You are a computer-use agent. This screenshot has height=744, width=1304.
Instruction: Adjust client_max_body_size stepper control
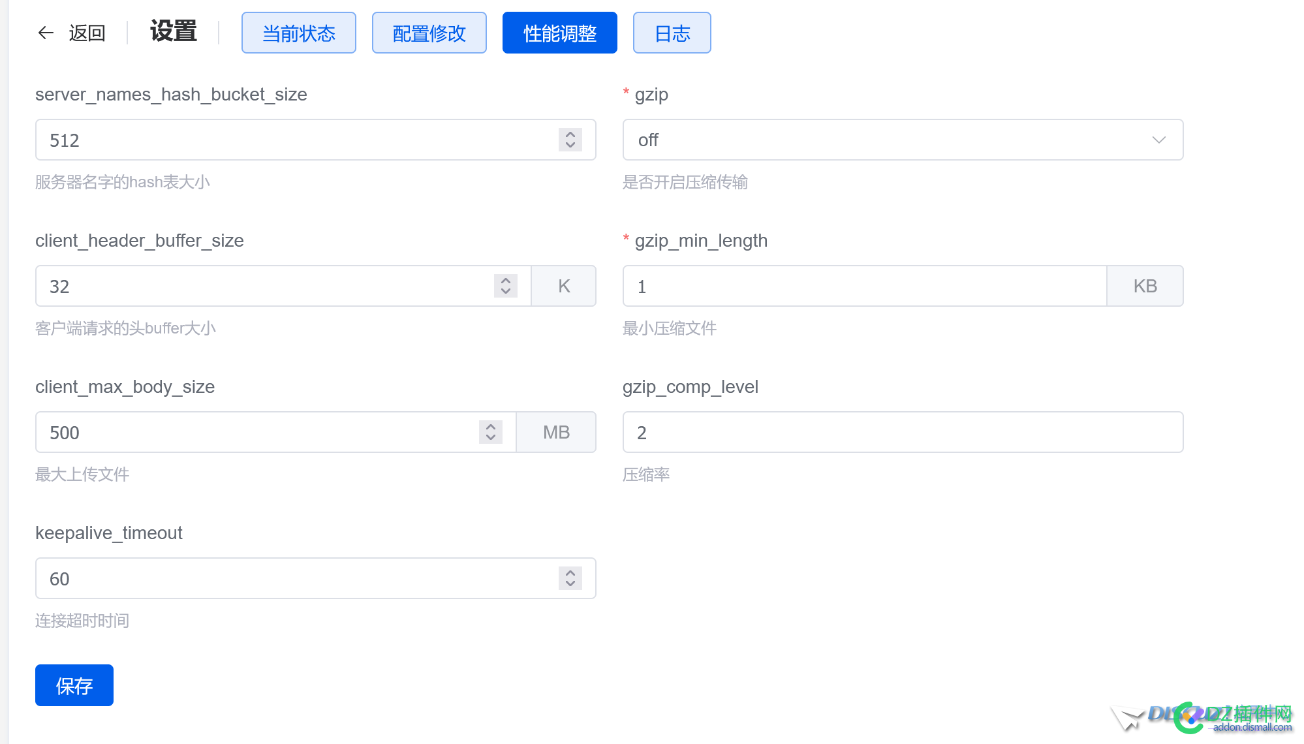click(x=491, y=433)
